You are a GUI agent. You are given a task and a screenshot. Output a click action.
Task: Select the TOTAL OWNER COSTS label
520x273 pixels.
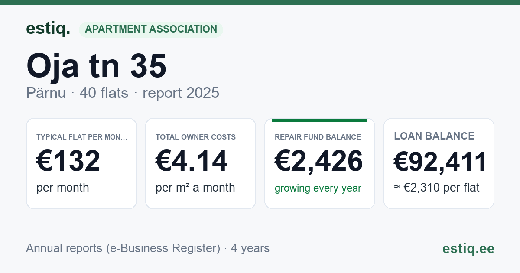click(x=195, y=137)
